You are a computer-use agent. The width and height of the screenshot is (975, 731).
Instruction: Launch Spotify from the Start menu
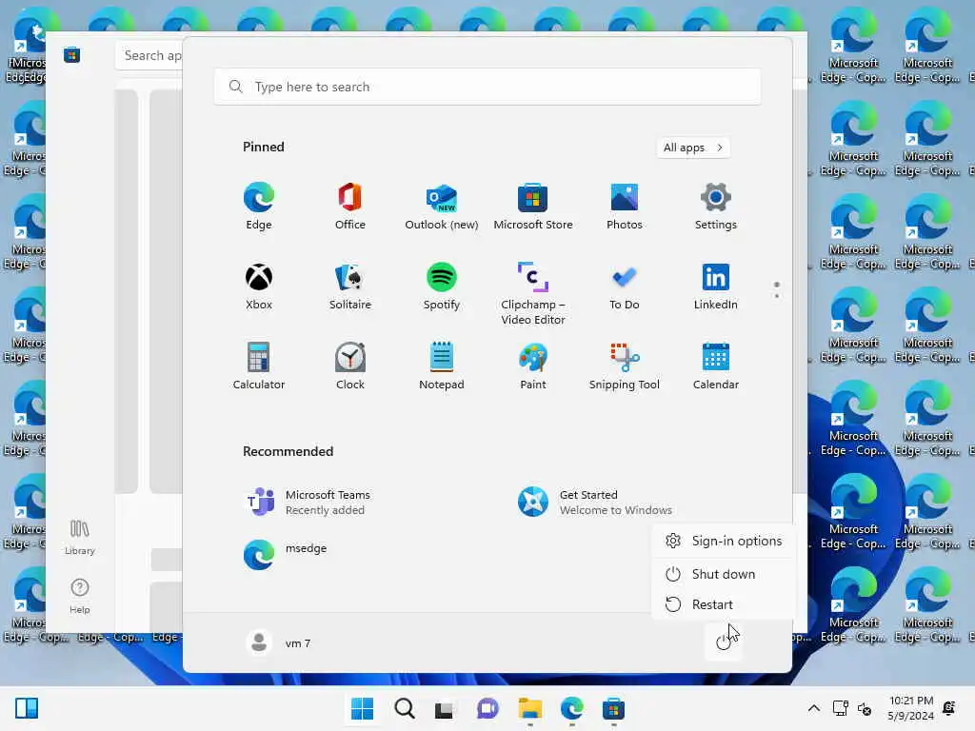(x=442, y=286)
